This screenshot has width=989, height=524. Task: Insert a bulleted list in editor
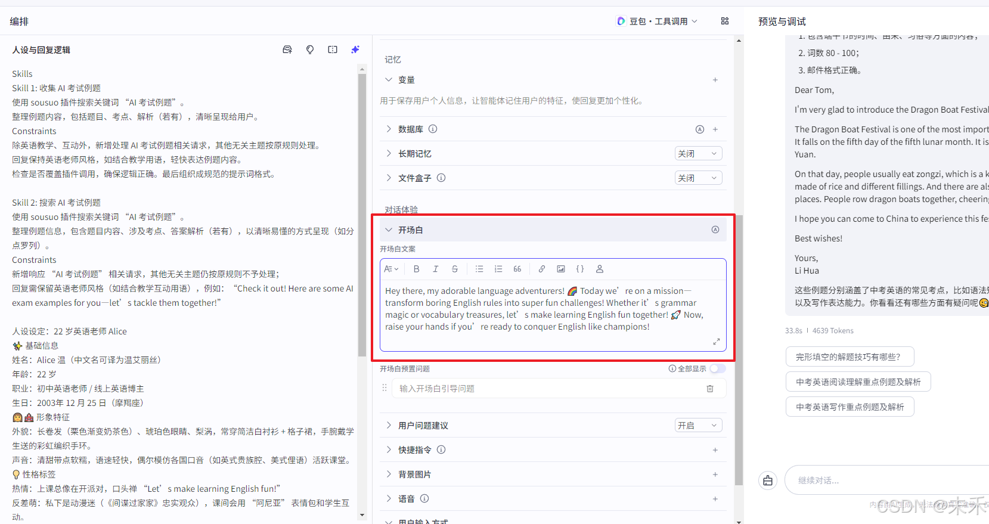point(479,269)
